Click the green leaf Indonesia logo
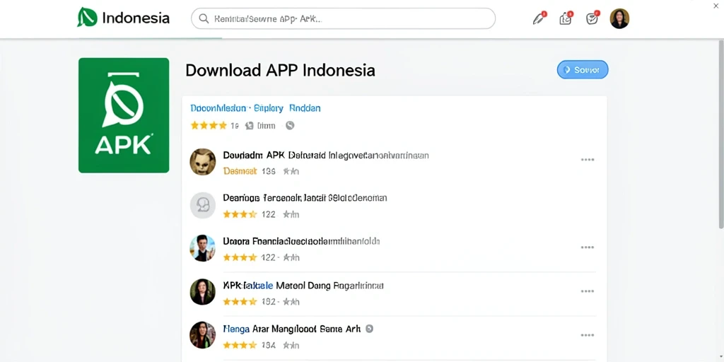 tap(87, 17)
